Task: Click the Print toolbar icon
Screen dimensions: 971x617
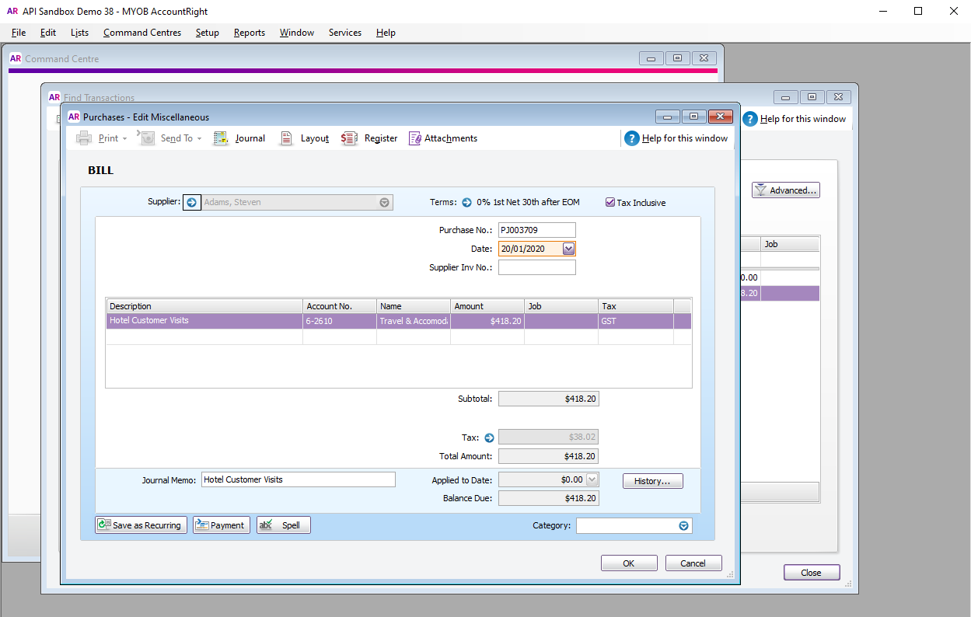Action: 84,138
